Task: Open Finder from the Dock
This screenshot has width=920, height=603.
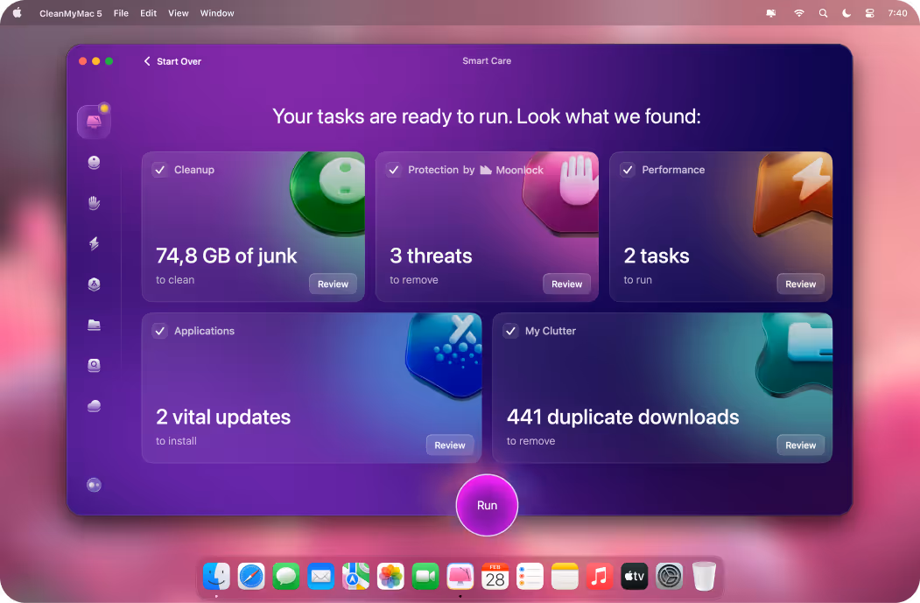Action: [216, 576]
